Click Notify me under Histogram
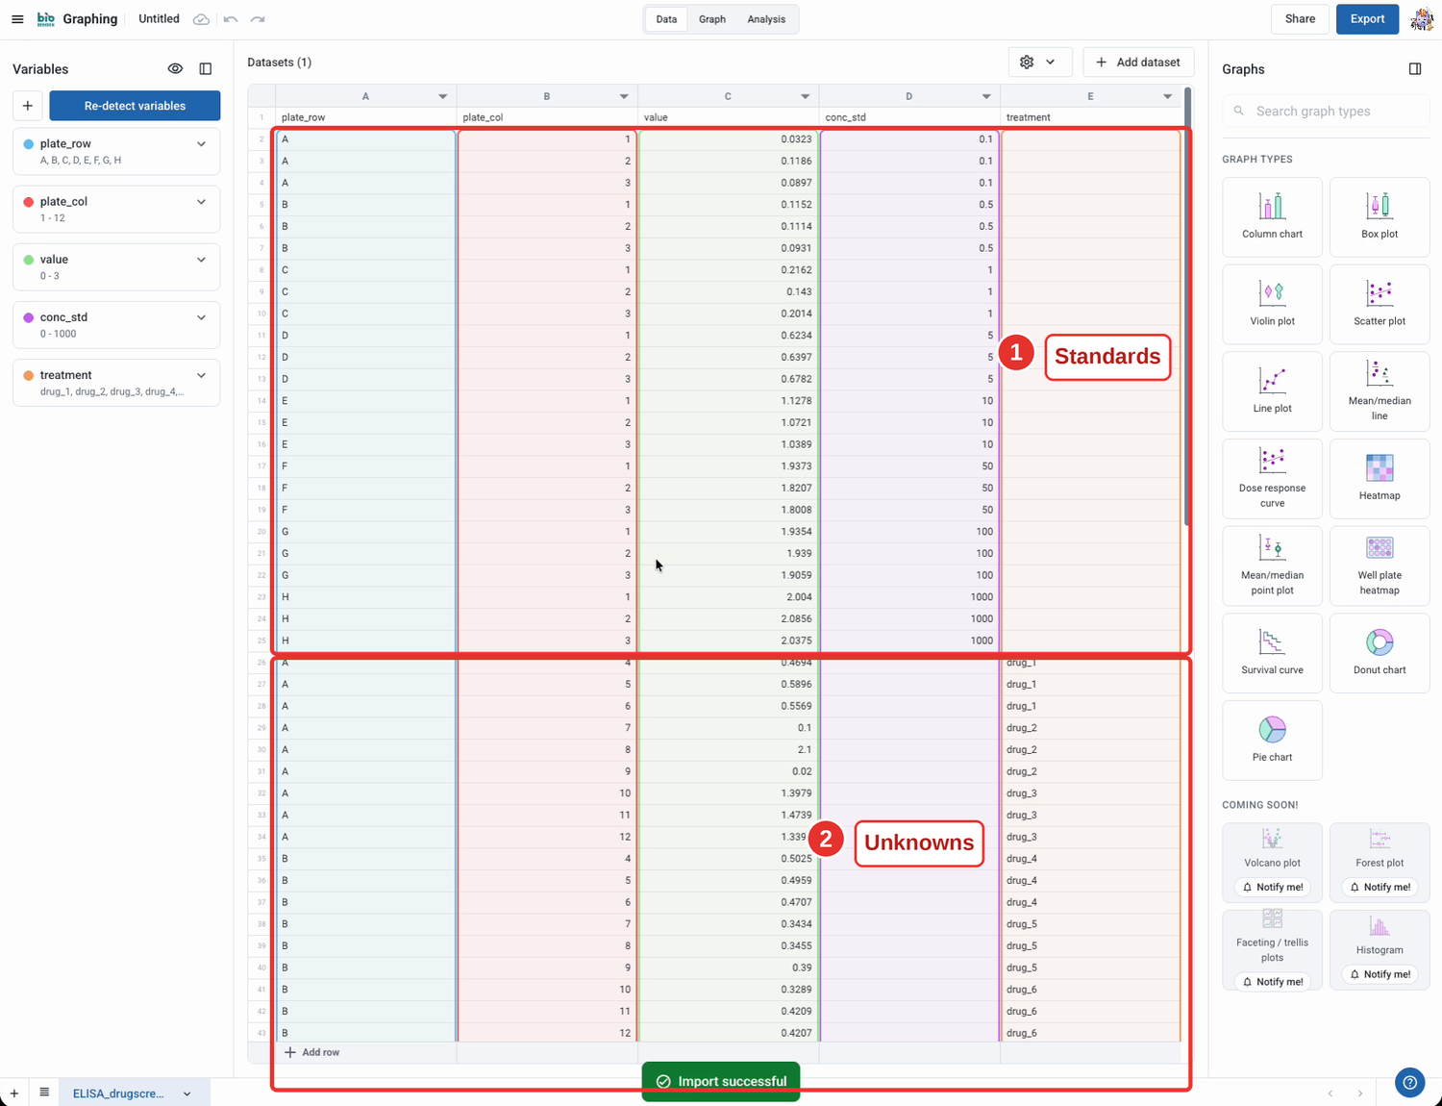The height and width of the screenshot is (1106, 1442). point(1380,974)
